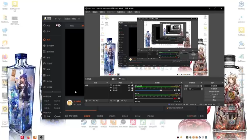Open 云游戏 cloud games in Douyu sidebar
Screen dimensions: 249x140
click(x=48, y=63)
